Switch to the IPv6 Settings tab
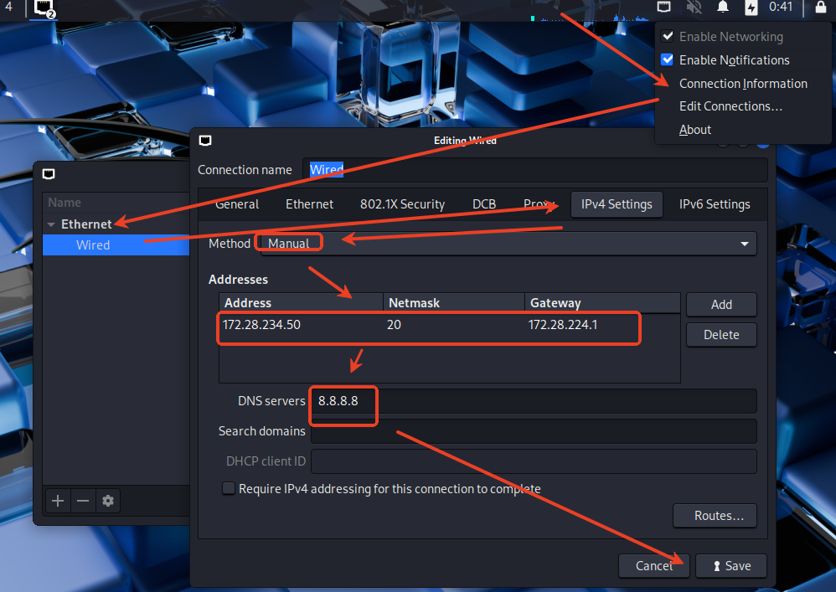This screenshot has height=592, width=836. (714, 204)
